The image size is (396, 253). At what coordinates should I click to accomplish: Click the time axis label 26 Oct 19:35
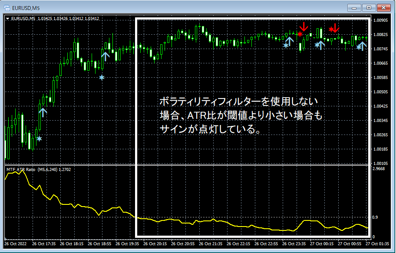[x=127, y=244]
